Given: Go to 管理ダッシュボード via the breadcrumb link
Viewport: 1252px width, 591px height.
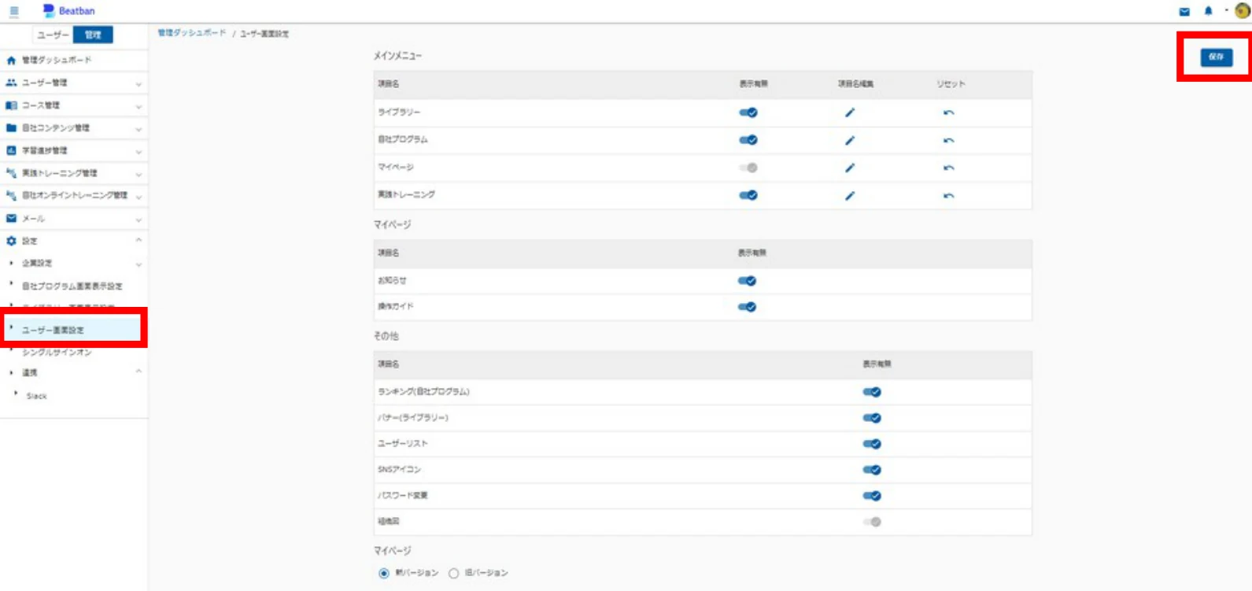Looking at the screenshot, I should 192,33.
